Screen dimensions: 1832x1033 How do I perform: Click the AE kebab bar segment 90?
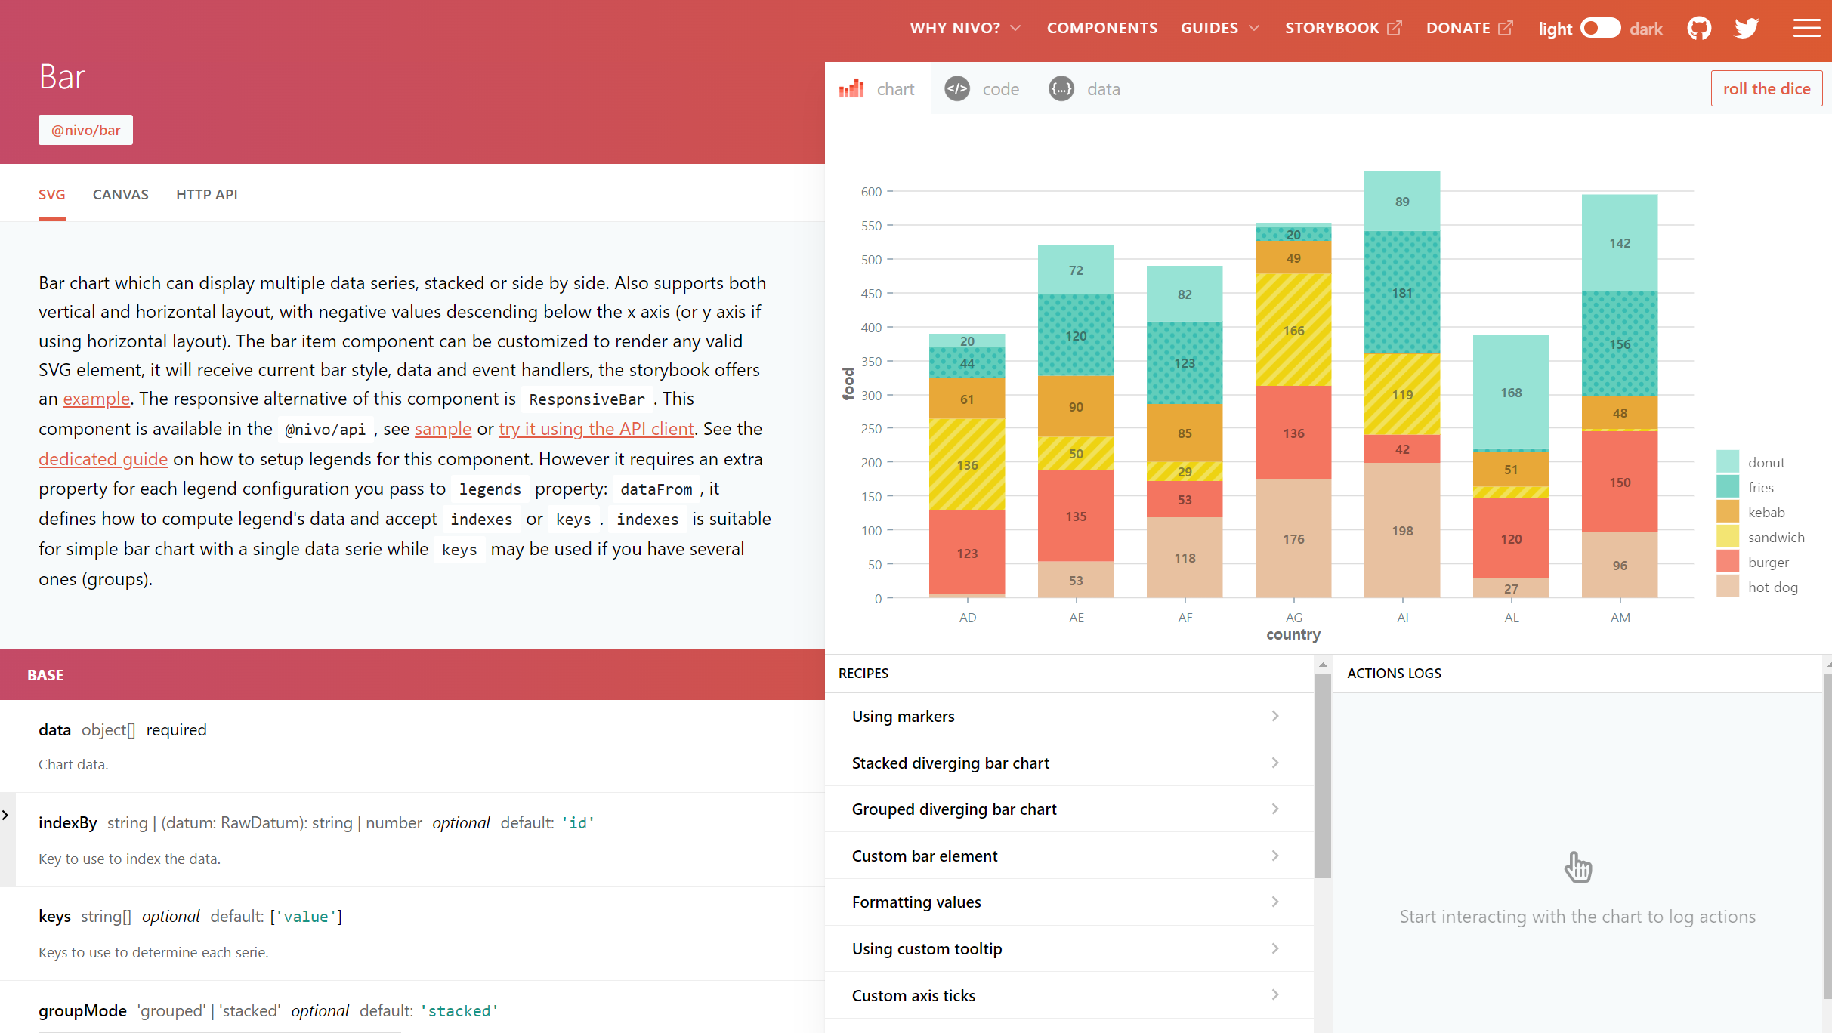[1076, 406]
